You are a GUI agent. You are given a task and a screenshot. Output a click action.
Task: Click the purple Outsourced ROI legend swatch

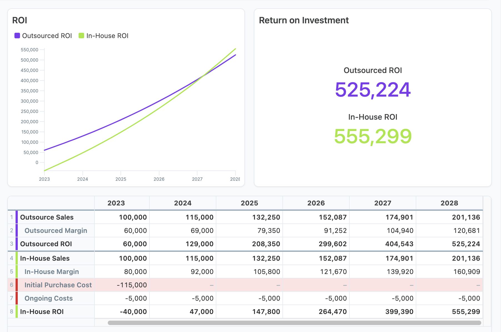pyautogui.click(x=17, y=36)
